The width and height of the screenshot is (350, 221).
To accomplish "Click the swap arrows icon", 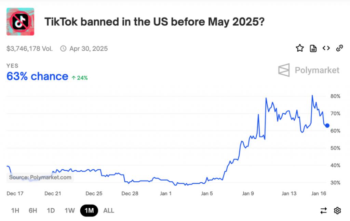I will pos(323,210).
